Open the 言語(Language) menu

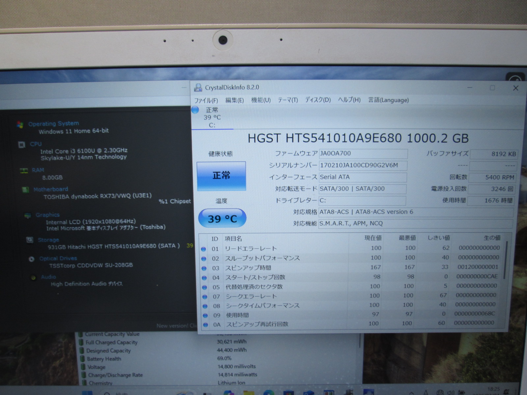[x=388, y=100]
